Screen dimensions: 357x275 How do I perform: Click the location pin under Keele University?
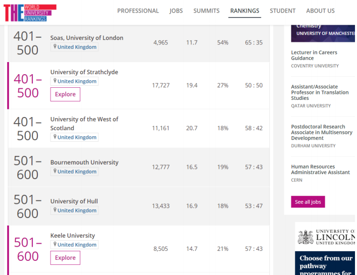(55, 245)
